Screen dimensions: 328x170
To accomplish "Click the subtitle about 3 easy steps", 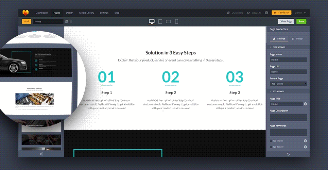I will tap(171, 60).
